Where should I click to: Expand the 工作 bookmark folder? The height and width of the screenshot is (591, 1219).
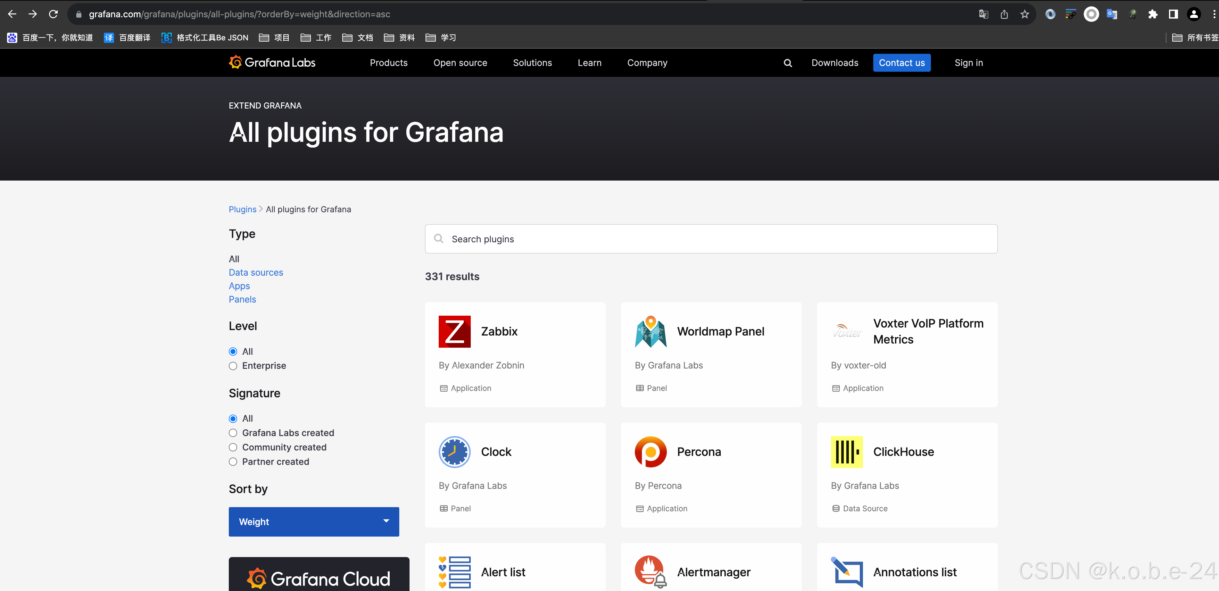316,38
